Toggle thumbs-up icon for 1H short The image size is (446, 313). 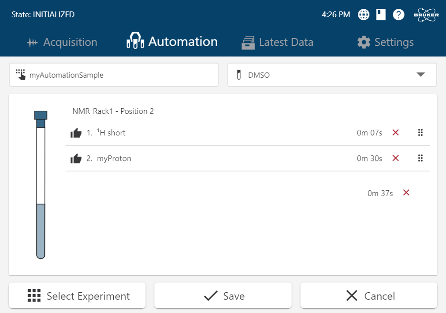click(76, 133)
